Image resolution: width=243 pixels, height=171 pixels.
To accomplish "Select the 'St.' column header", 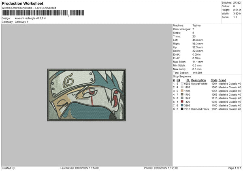I will pyautogui.click(x=188, y=80).
